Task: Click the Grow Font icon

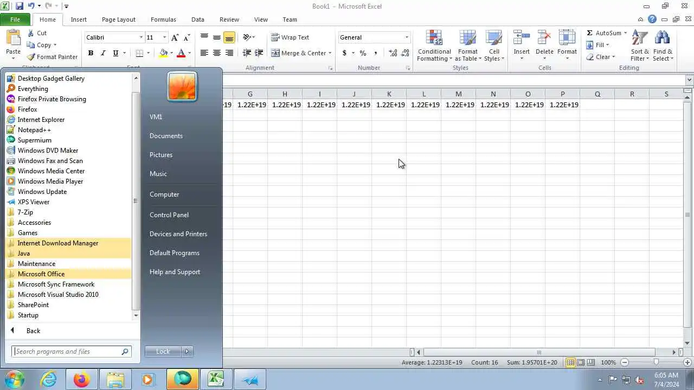Action: (x=175, y=37)
